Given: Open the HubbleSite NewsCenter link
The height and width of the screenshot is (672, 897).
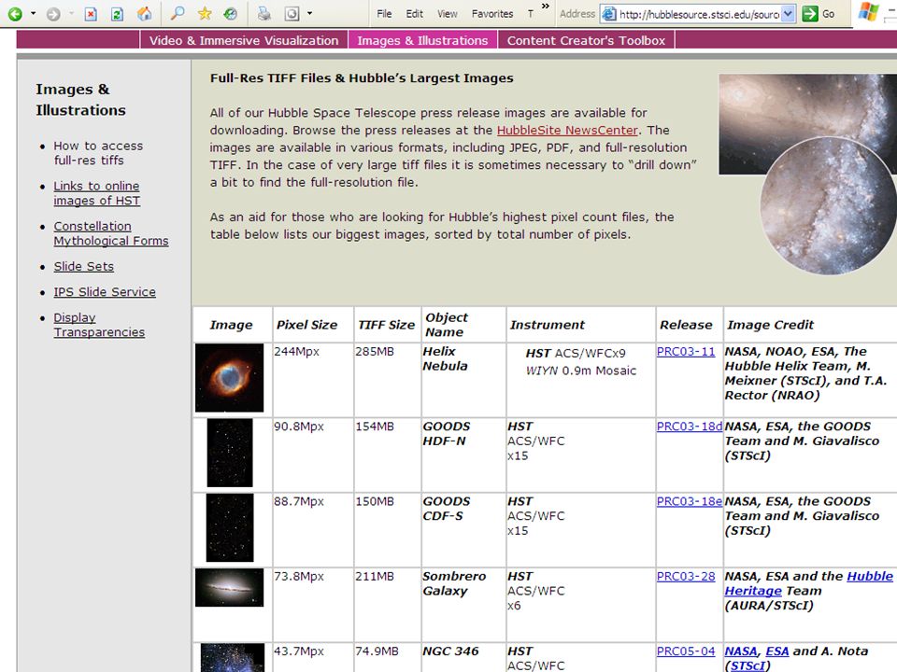Looking at the screenshot, I should tap(567, 131).
